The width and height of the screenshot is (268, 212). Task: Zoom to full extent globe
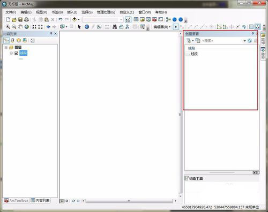pos(27,27)
